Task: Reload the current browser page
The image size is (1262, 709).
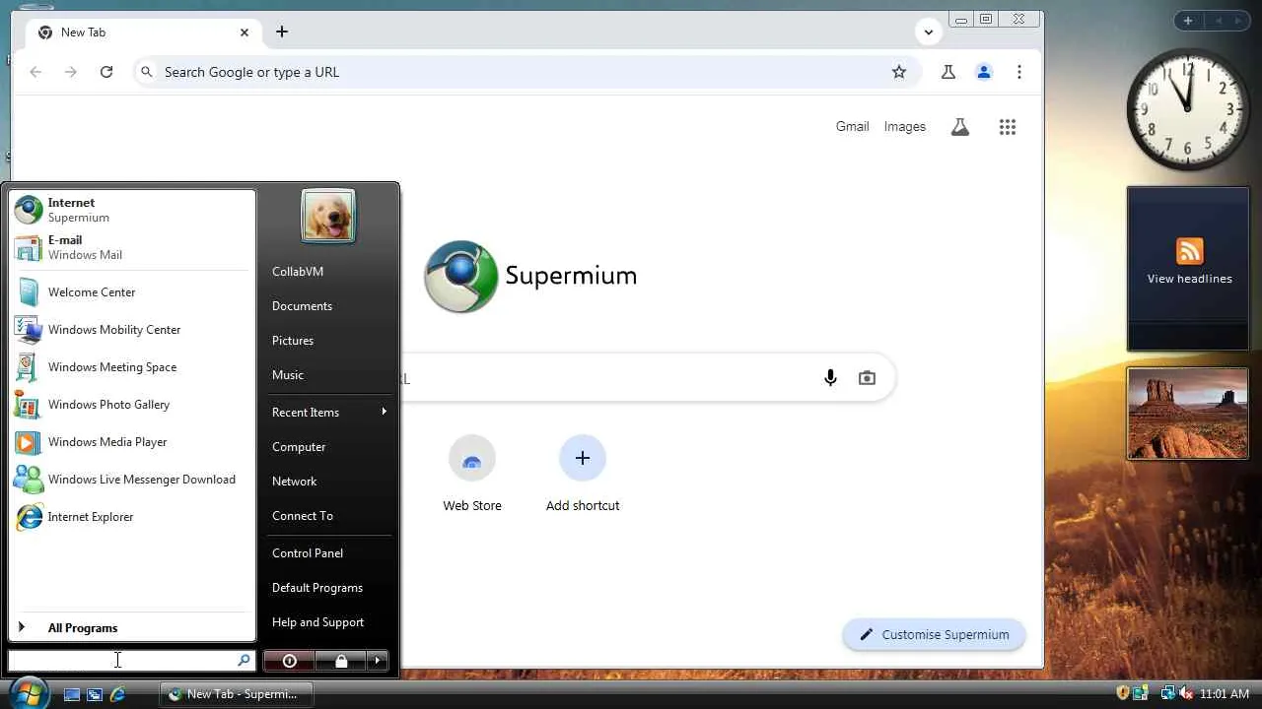Action: (x=106, y=72)
